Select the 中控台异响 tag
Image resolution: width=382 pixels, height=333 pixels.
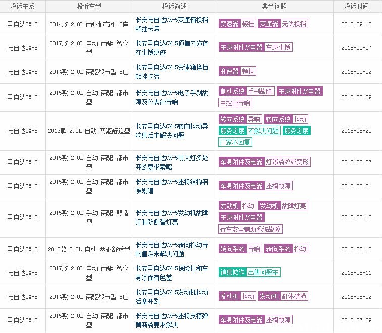coord(235,103)
